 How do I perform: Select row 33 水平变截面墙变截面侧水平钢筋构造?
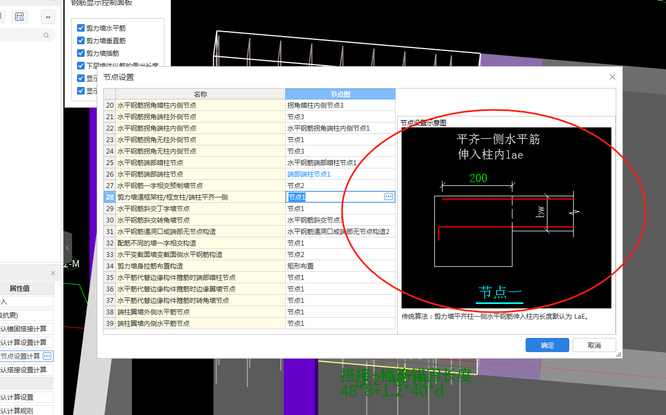click(201, 254)
